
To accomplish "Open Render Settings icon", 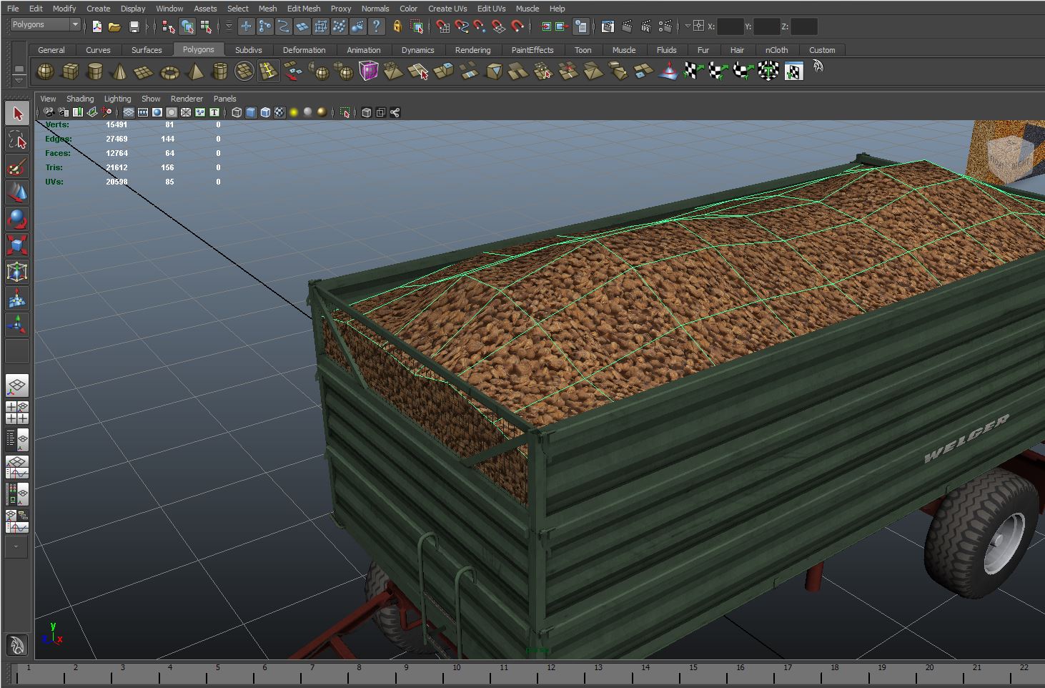I will click(665, 27).
